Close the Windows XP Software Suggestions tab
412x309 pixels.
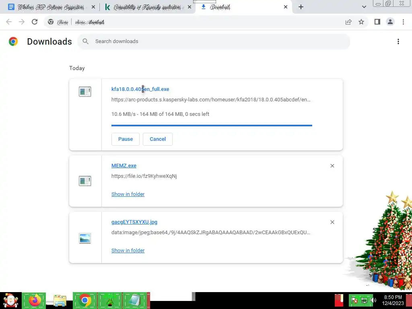point(93,7)
